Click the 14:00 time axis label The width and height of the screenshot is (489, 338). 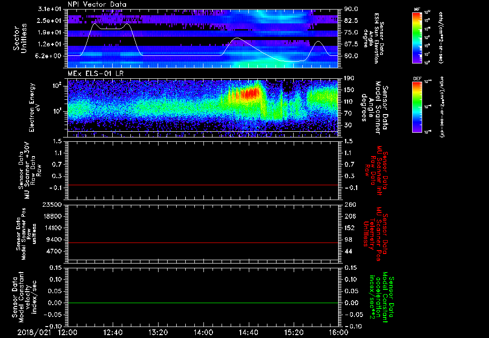[x=203, y=332]
